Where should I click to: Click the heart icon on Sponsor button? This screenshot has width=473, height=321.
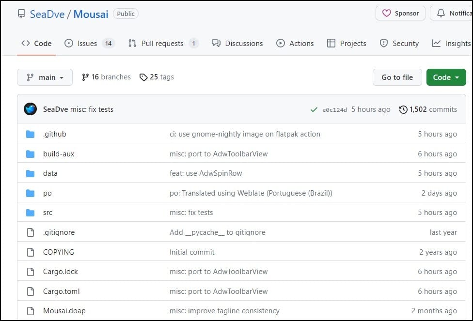pyautogui.click(x=386, y=13)
